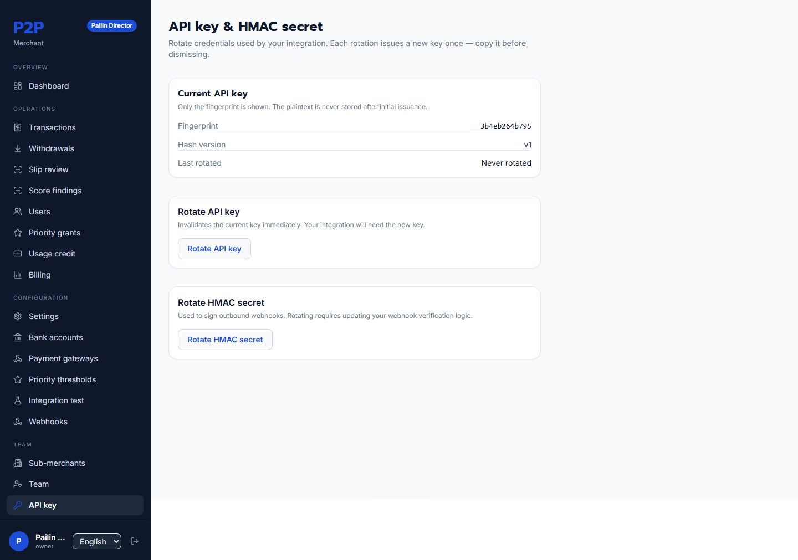Click the Current API key heading
The image size is (798, 560).
click(x=213, y=93)
